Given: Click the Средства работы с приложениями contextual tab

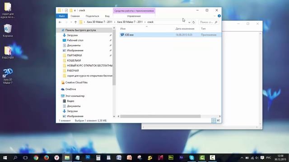Looking at the screenshot, I should 134,11.
